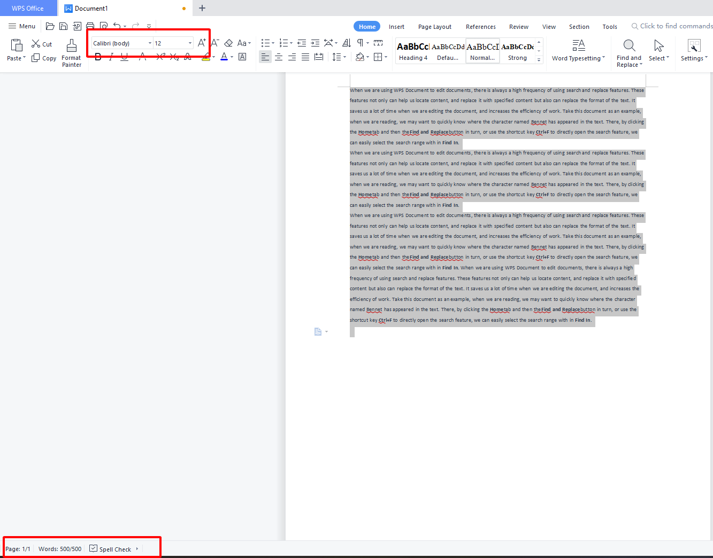The image size is (713, 558).
Task: Increase the font size
Action: [x=202, y=43]
